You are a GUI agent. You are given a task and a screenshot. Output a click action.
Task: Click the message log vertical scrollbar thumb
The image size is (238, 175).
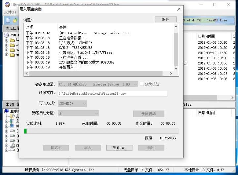176,49
